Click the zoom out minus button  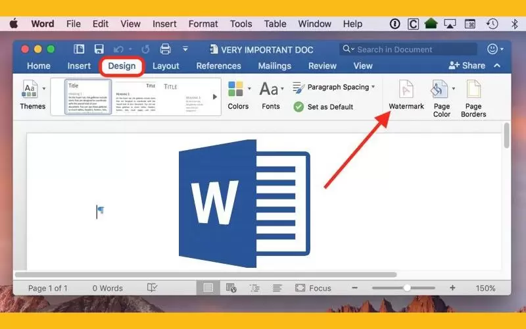pos(354,288)
